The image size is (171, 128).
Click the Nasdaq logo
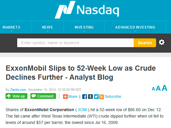point(87,10)
